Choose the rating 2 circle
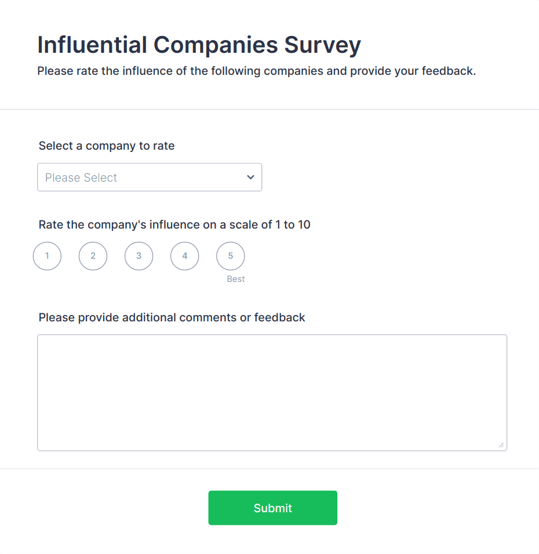This screenshot has height=554, width=539. click(x=93, y=256)
